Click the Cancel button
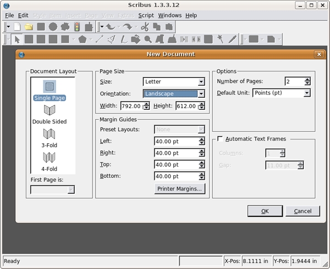The width and height of the screenshot is (330, 269). click(302, 211)
